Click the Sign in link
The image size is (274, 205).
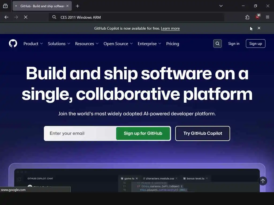tap(234, 44)
